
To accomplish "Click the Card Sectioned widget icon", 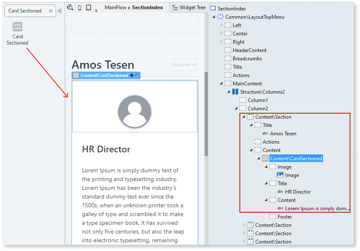I will (x=17, y=27).
